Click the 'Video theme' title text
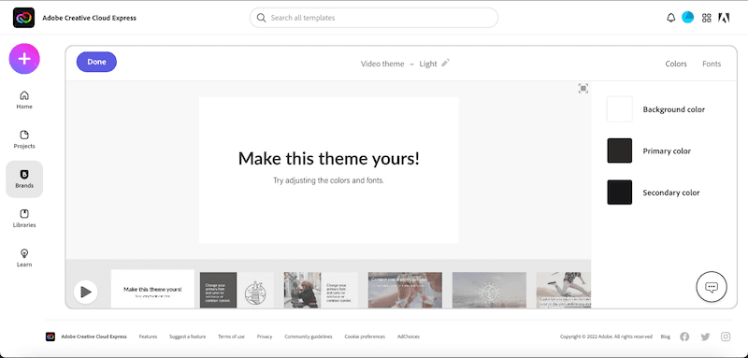Viewport: 748px width, 358px height. point(382,64)
